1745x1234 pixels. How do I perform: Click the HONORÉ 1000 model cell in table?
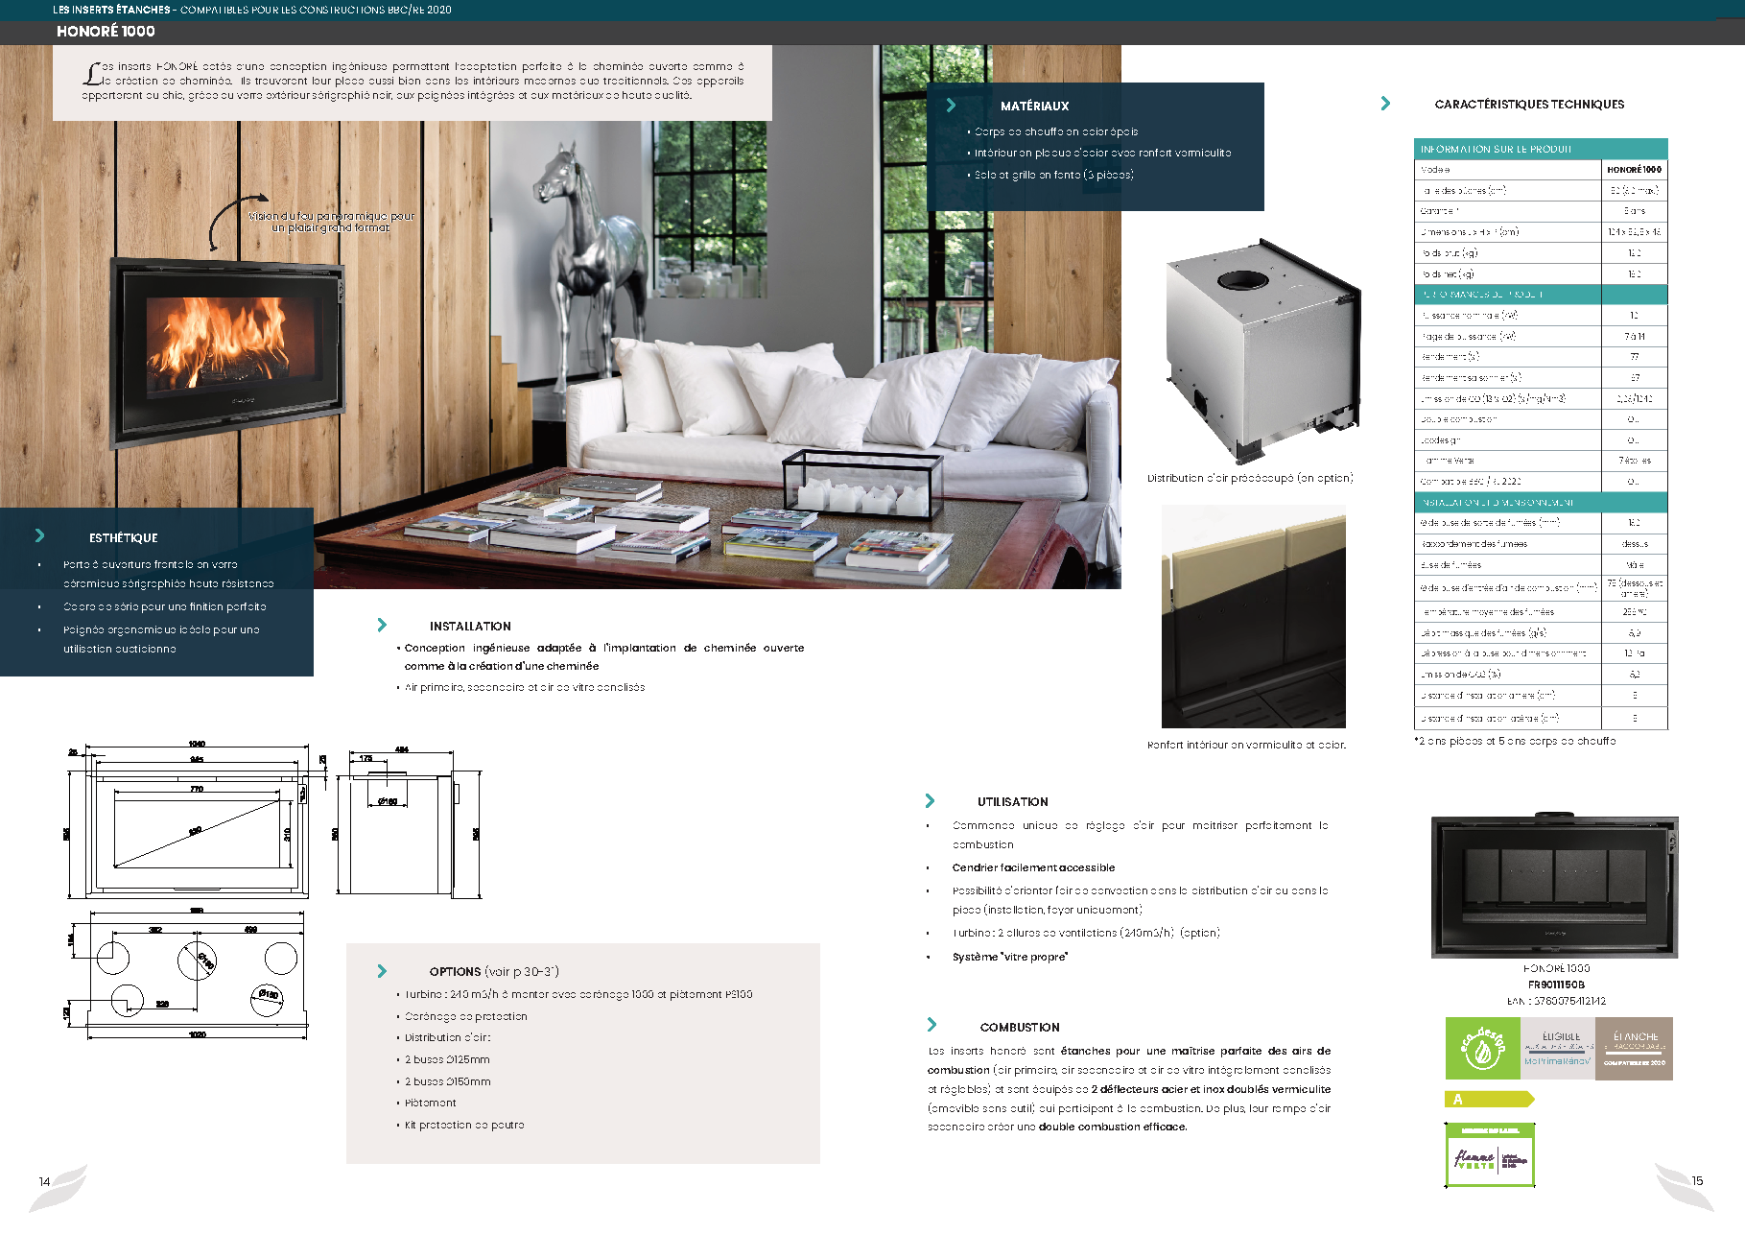1635,170
